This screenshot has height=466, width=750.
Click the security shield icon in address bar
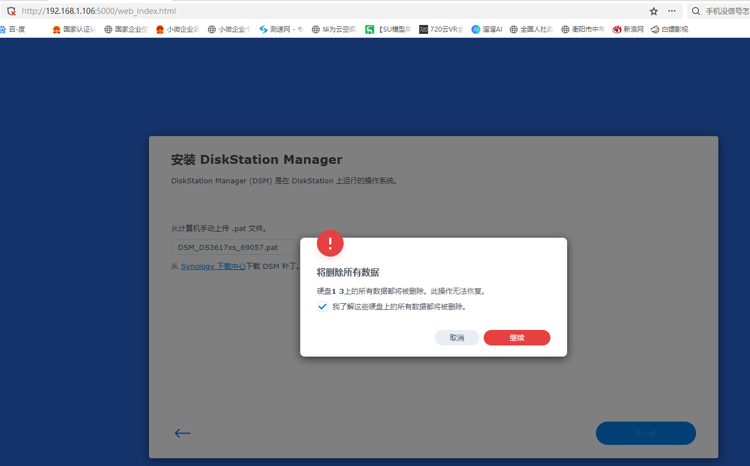[x=12, y=11]
